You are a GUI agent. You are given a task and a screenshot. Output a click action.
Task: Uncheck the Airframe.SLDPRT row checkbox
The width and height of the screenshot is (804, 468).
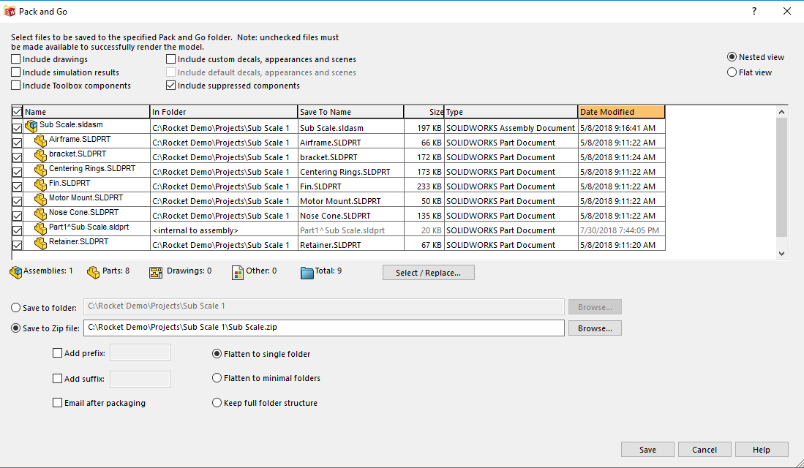17,143
